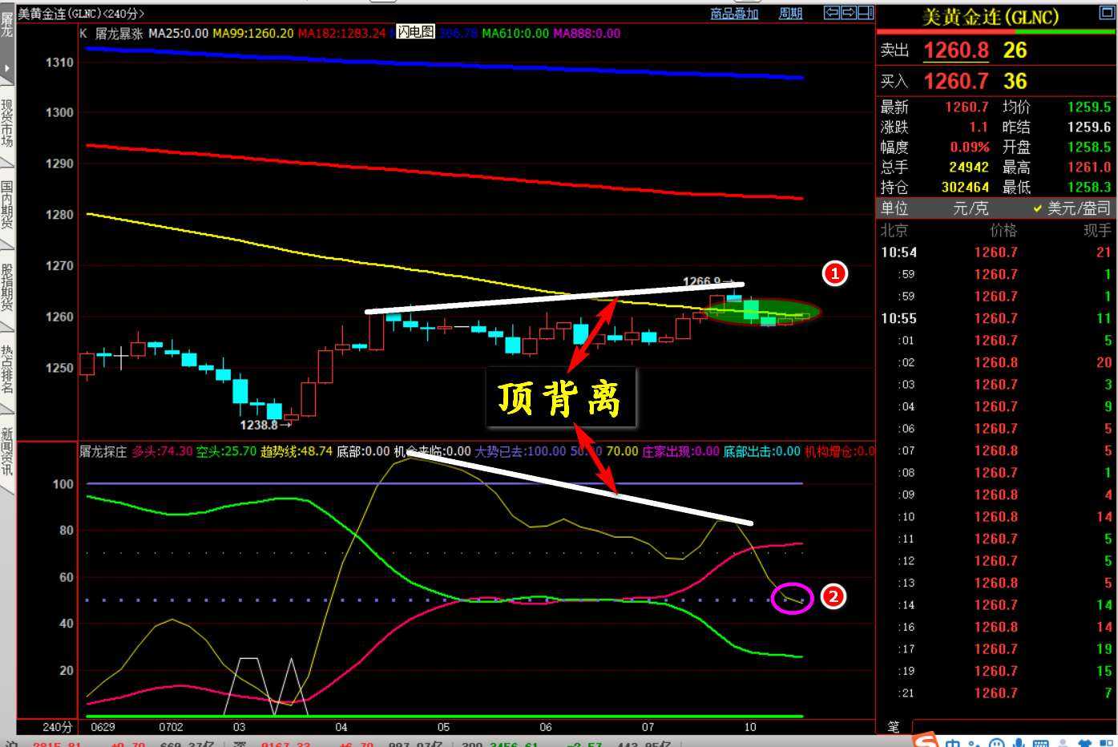This screenshot has width=1118, height=747.
Task: Click the 空头:25.70 indicator value
Action: coord(227,451)
